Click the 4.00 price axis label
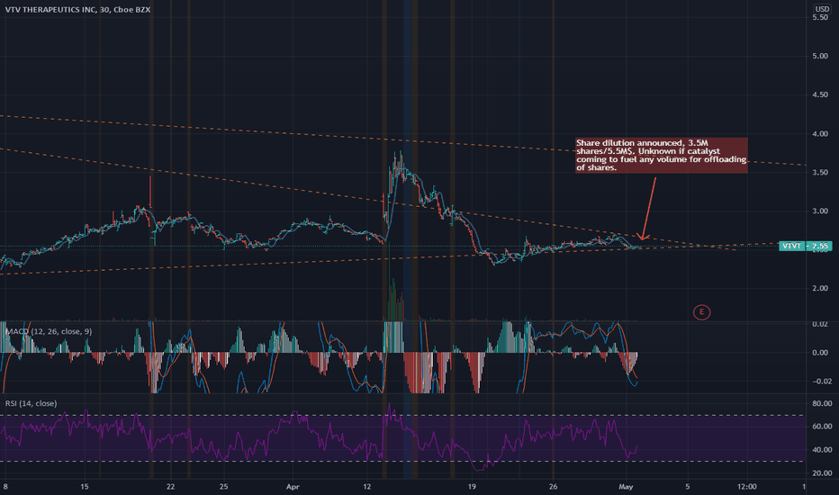This screenshot has width=839, height=495. (x=820, y=134)
